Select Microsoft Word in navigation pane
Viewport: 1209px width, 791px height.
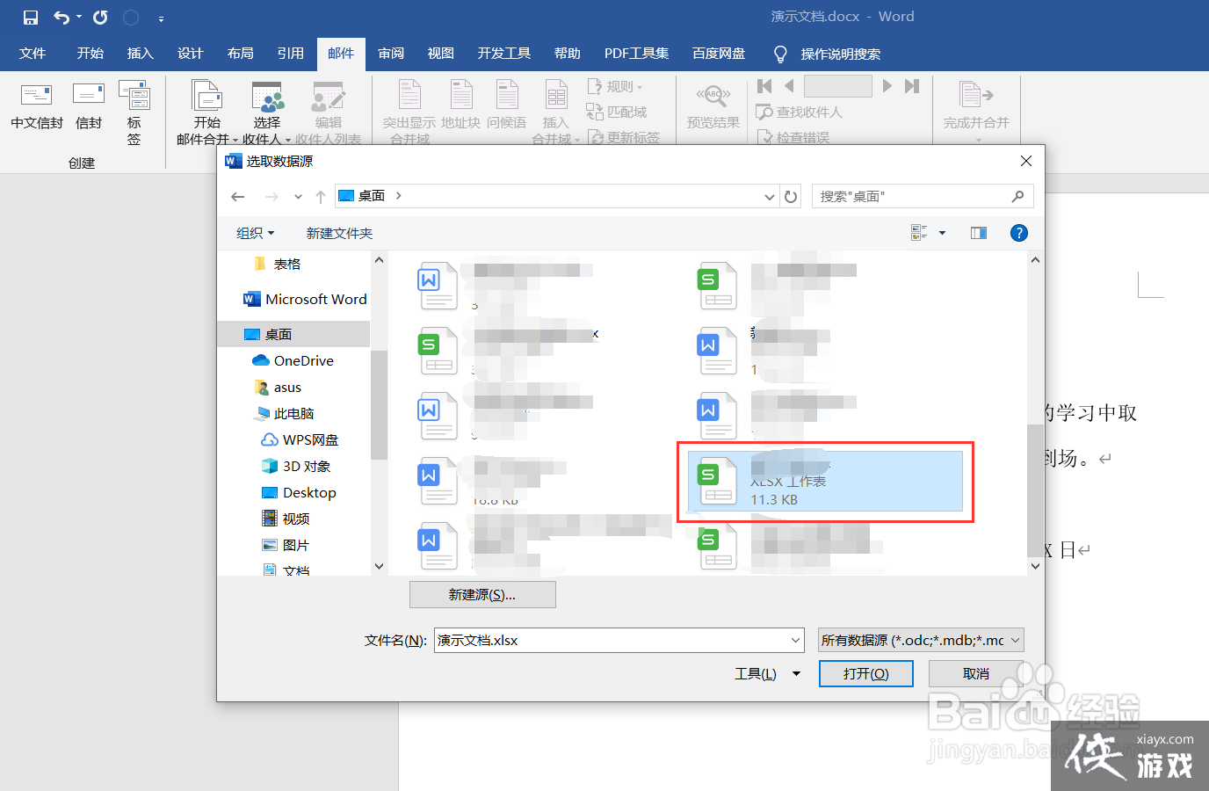click(305, 299)
